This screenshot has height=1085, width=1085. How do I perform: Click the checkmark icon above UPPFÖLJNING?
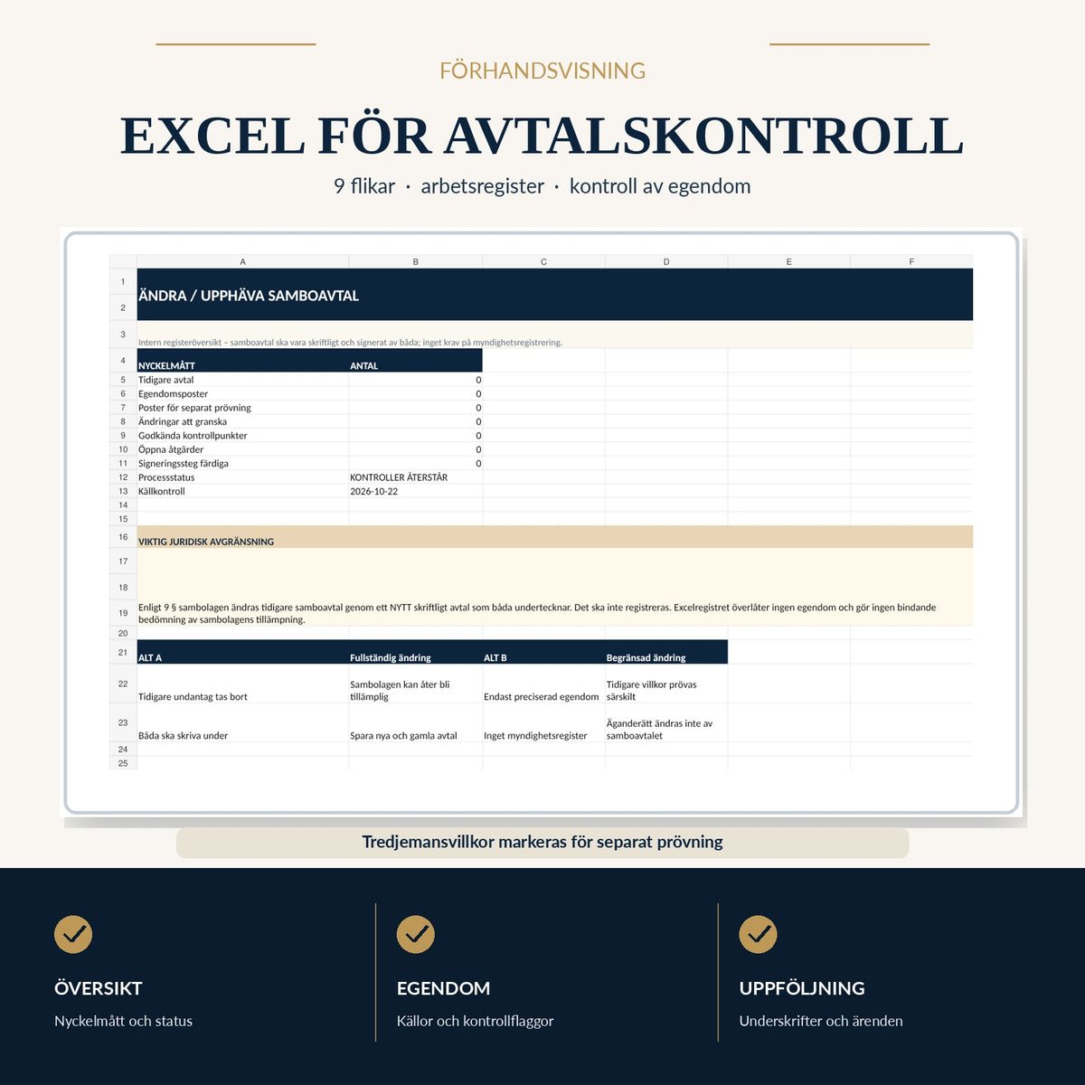tap(759, 934)
